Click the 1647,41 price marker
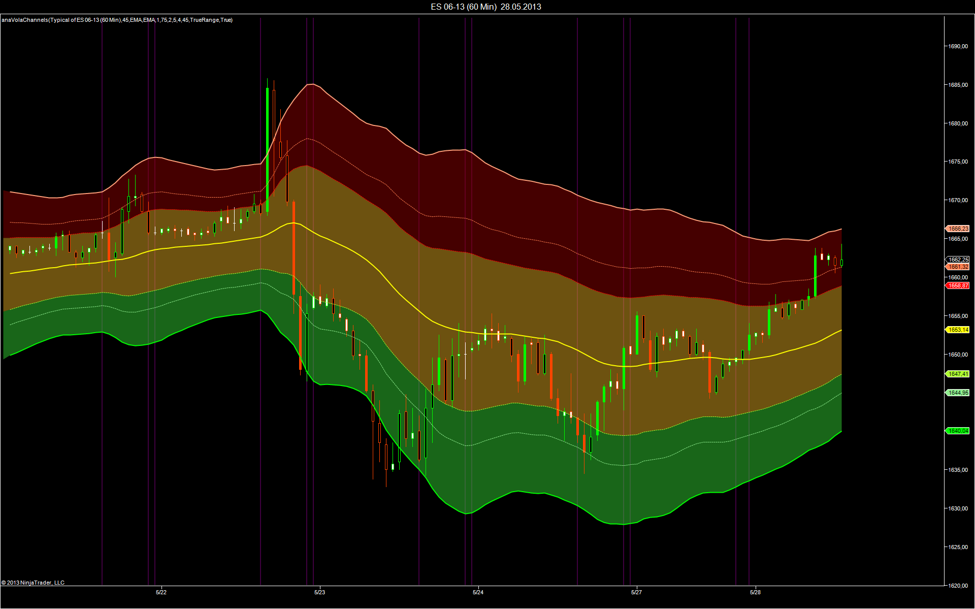The image size is (975, 609). 957,374
